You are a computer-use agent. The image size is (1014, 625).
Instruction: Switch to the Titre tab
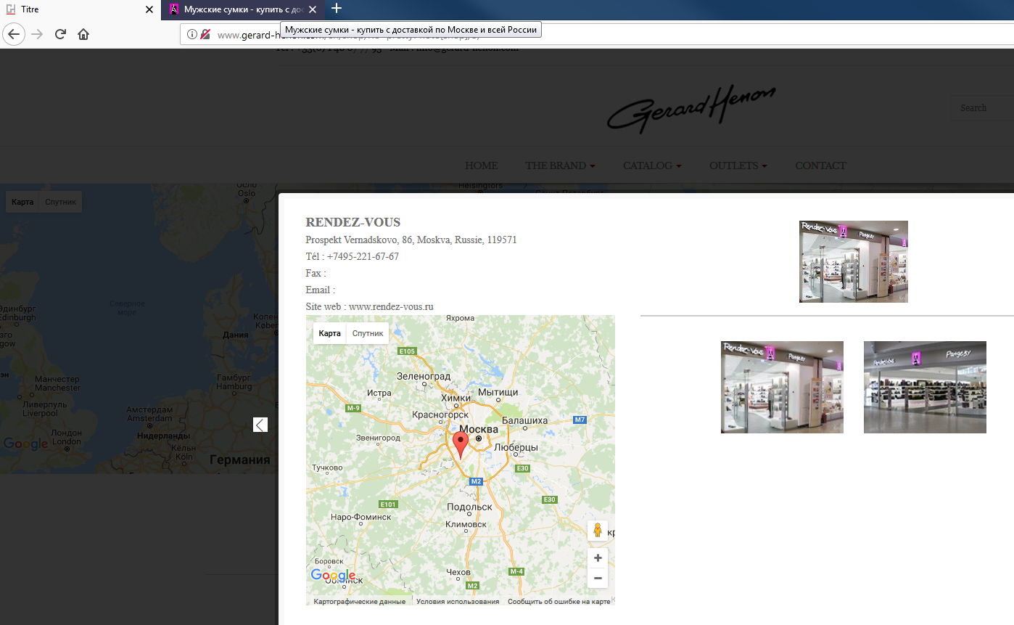point(80,9)
